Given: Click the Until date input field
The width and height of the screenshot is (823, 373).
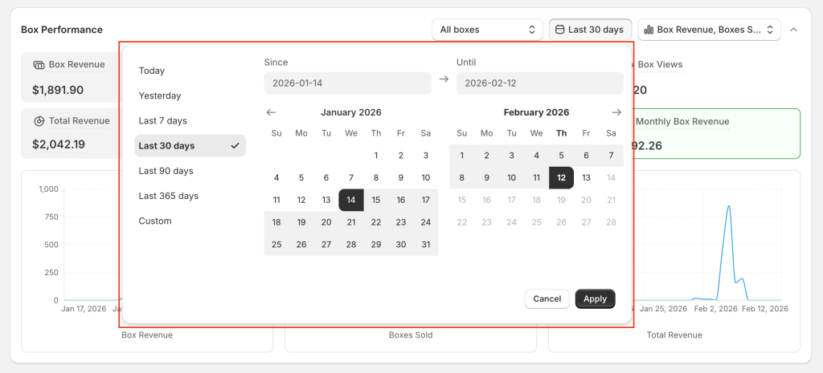Looking at the screenshot, I should pos(539,83).
